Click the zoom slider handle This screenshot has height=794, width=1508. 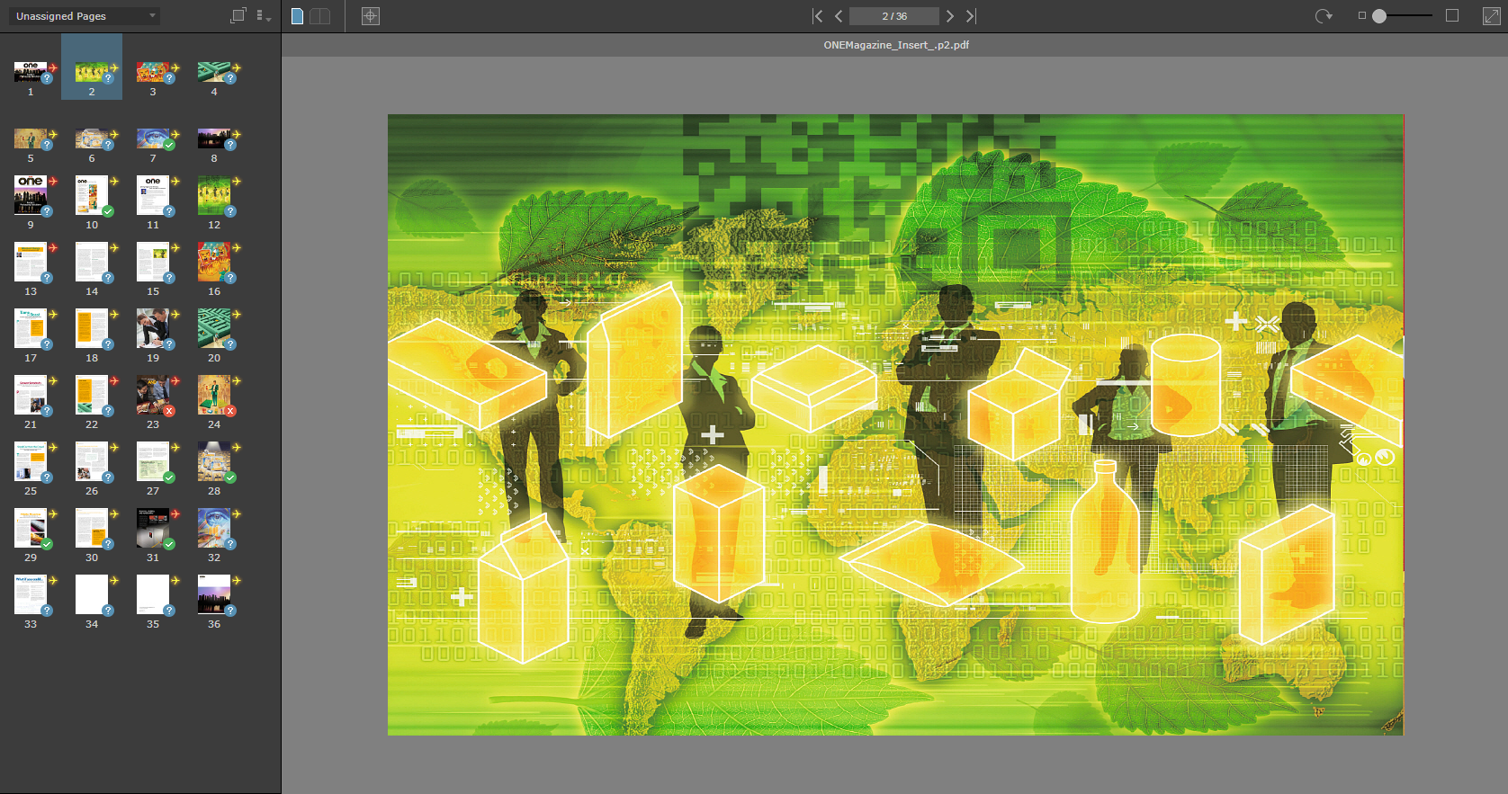point(1379,16)
